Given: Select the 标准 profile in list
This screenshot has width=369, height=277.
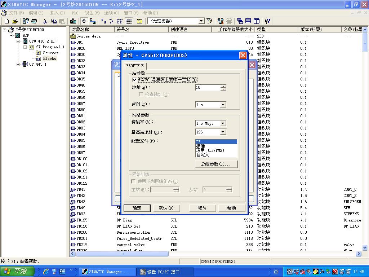Looking at the screenshot, I should coord(216,146).
